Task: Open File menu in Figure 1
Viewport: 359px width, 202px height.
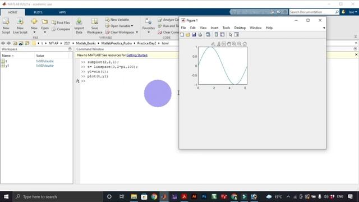Action: tap(183, 27)
